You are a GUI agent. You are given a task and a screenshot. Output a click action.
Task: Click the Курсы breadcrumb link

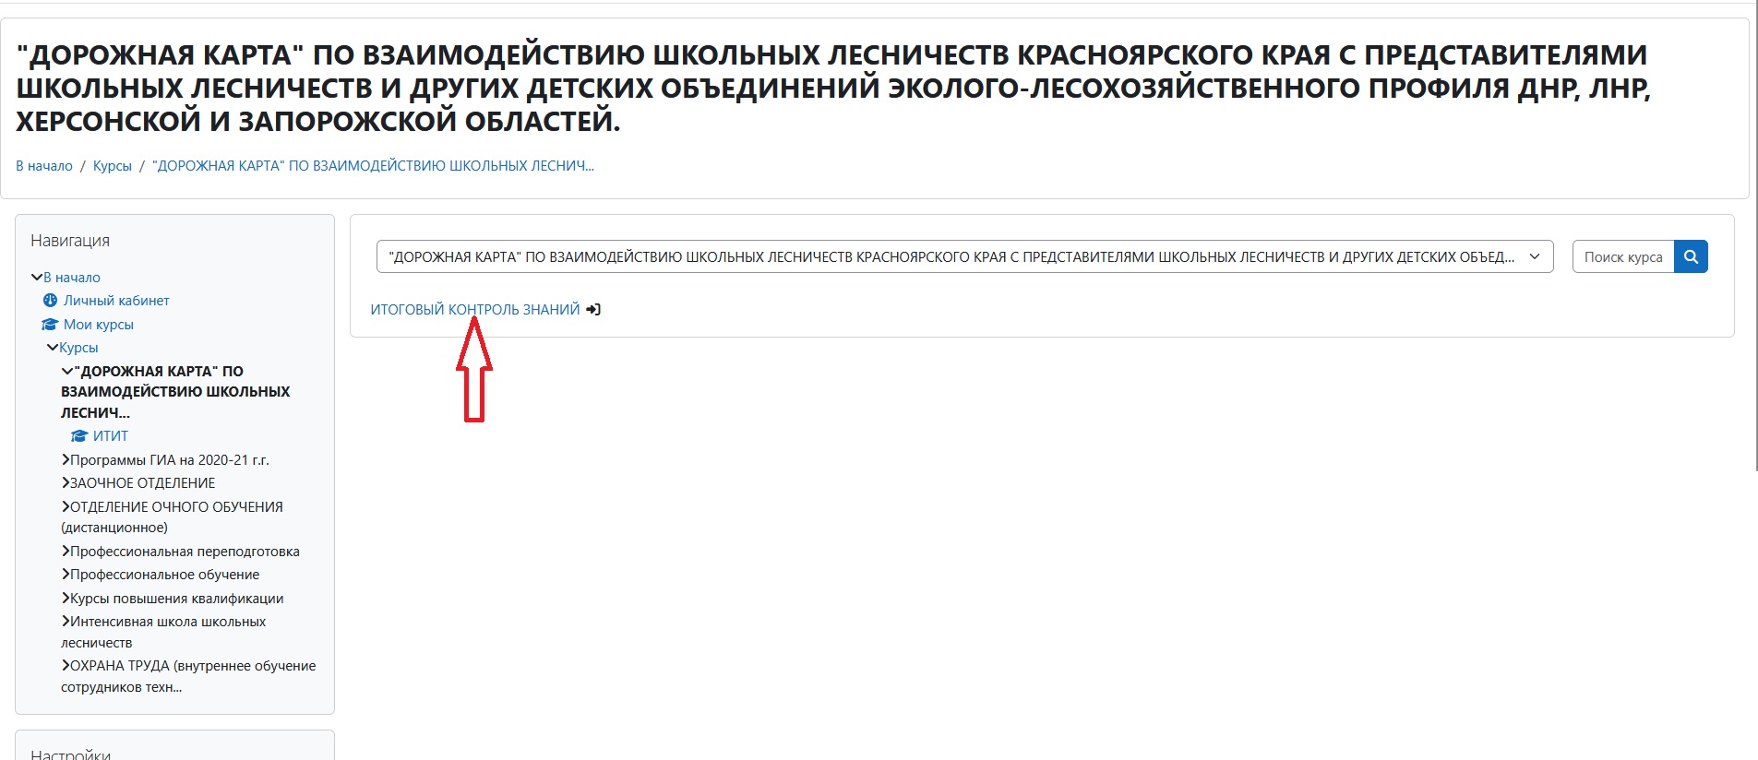(112, 166)
